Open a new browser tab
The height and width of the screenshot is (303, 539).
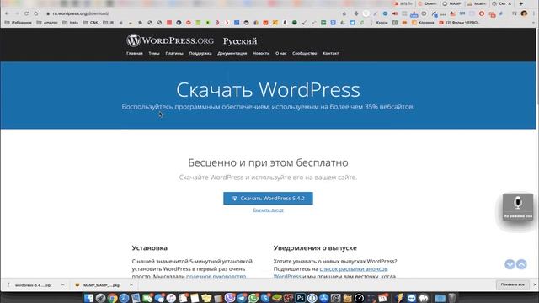point(521,3)
